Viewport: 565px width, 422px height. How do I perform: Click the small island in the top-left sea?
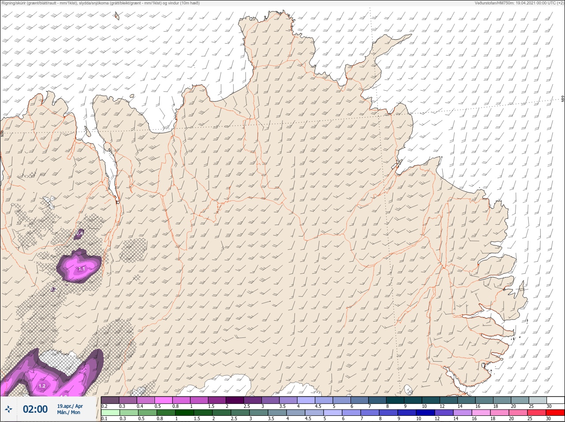(117, 16)
